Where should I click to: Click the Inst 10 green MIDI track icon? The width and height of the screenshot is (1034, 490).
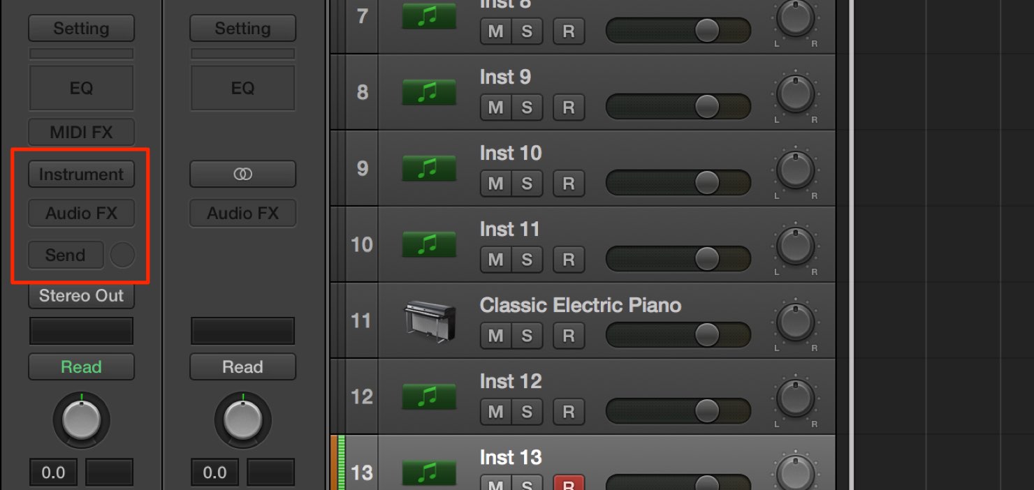tap(429, 168)
